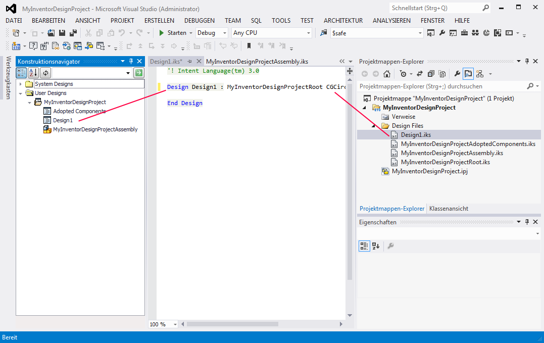Click the Home icon in Projektmappen-Explorer

pyautogui.click(x=387, y=74)
